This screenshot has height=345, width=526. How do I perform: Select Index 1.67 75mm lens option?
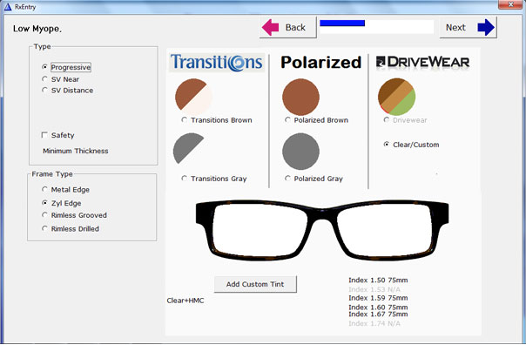coord(378,315)
